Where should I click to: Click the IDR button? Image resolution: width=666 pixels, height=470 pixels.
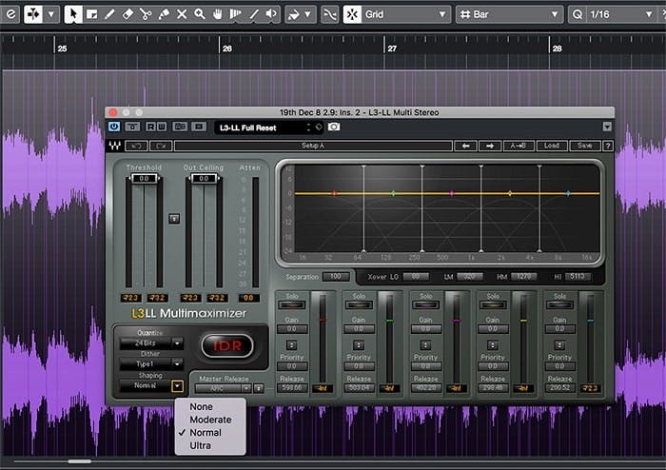coord(227,345)
